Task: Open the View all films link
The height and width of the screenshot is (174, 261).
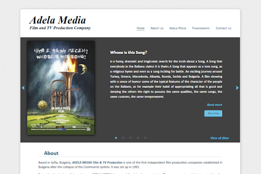Action: point(220,138)
